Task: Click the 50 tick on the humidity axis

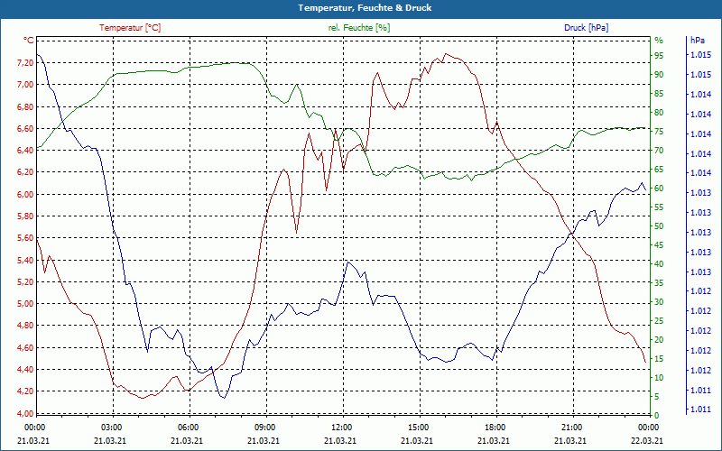Action: pyautogui.click(x=659, y=226)
